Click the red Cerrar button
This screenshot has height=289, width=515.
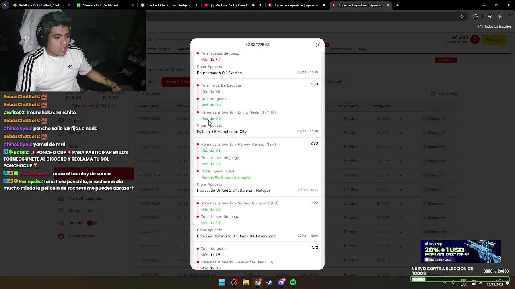click(x=446, y=60)
